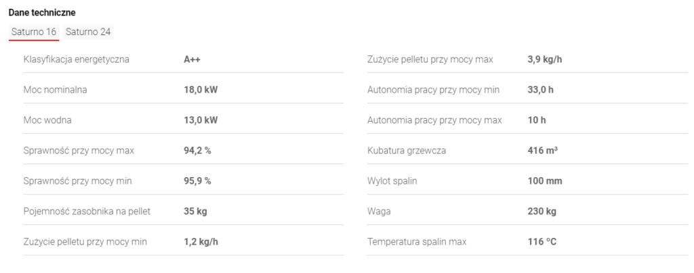Click the Klasyfikacja energetyczna label
Screen dimensions: 694x273
(76, 59)
